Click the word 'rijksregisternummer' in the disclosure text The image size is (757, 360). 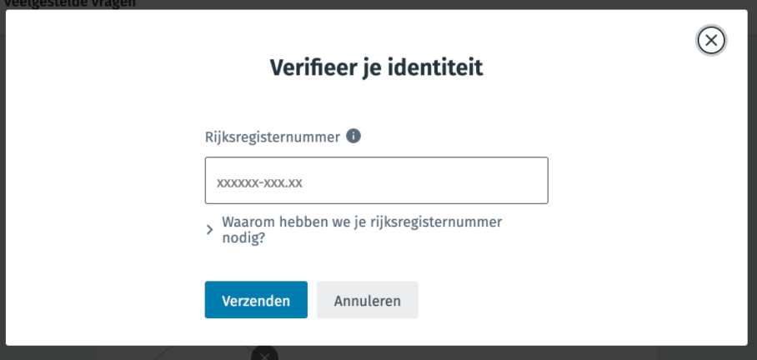pyautogui.click(x=436, y=222)
